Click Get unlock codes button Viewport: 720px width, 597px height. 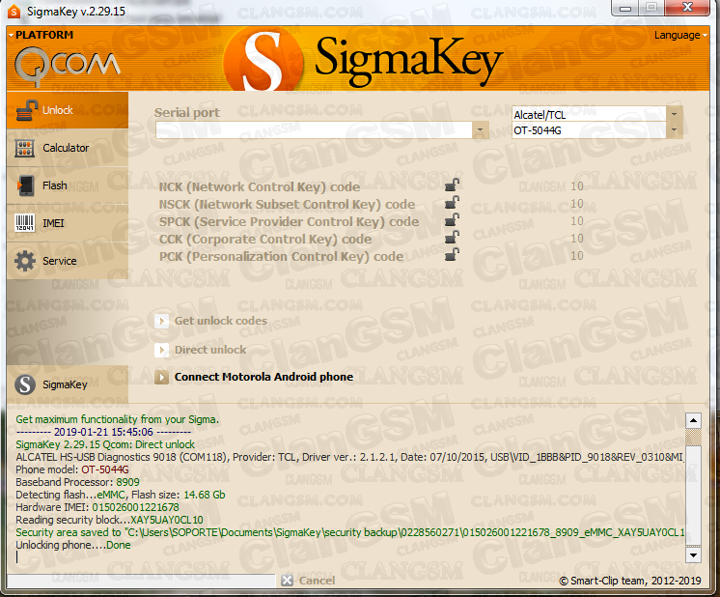(x=211, y=321)
